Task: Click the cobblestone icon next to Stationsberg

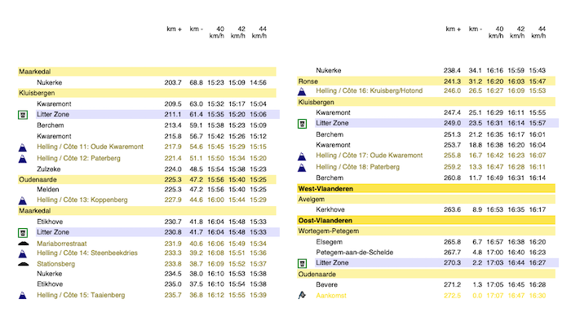Action: click(24, 264)
